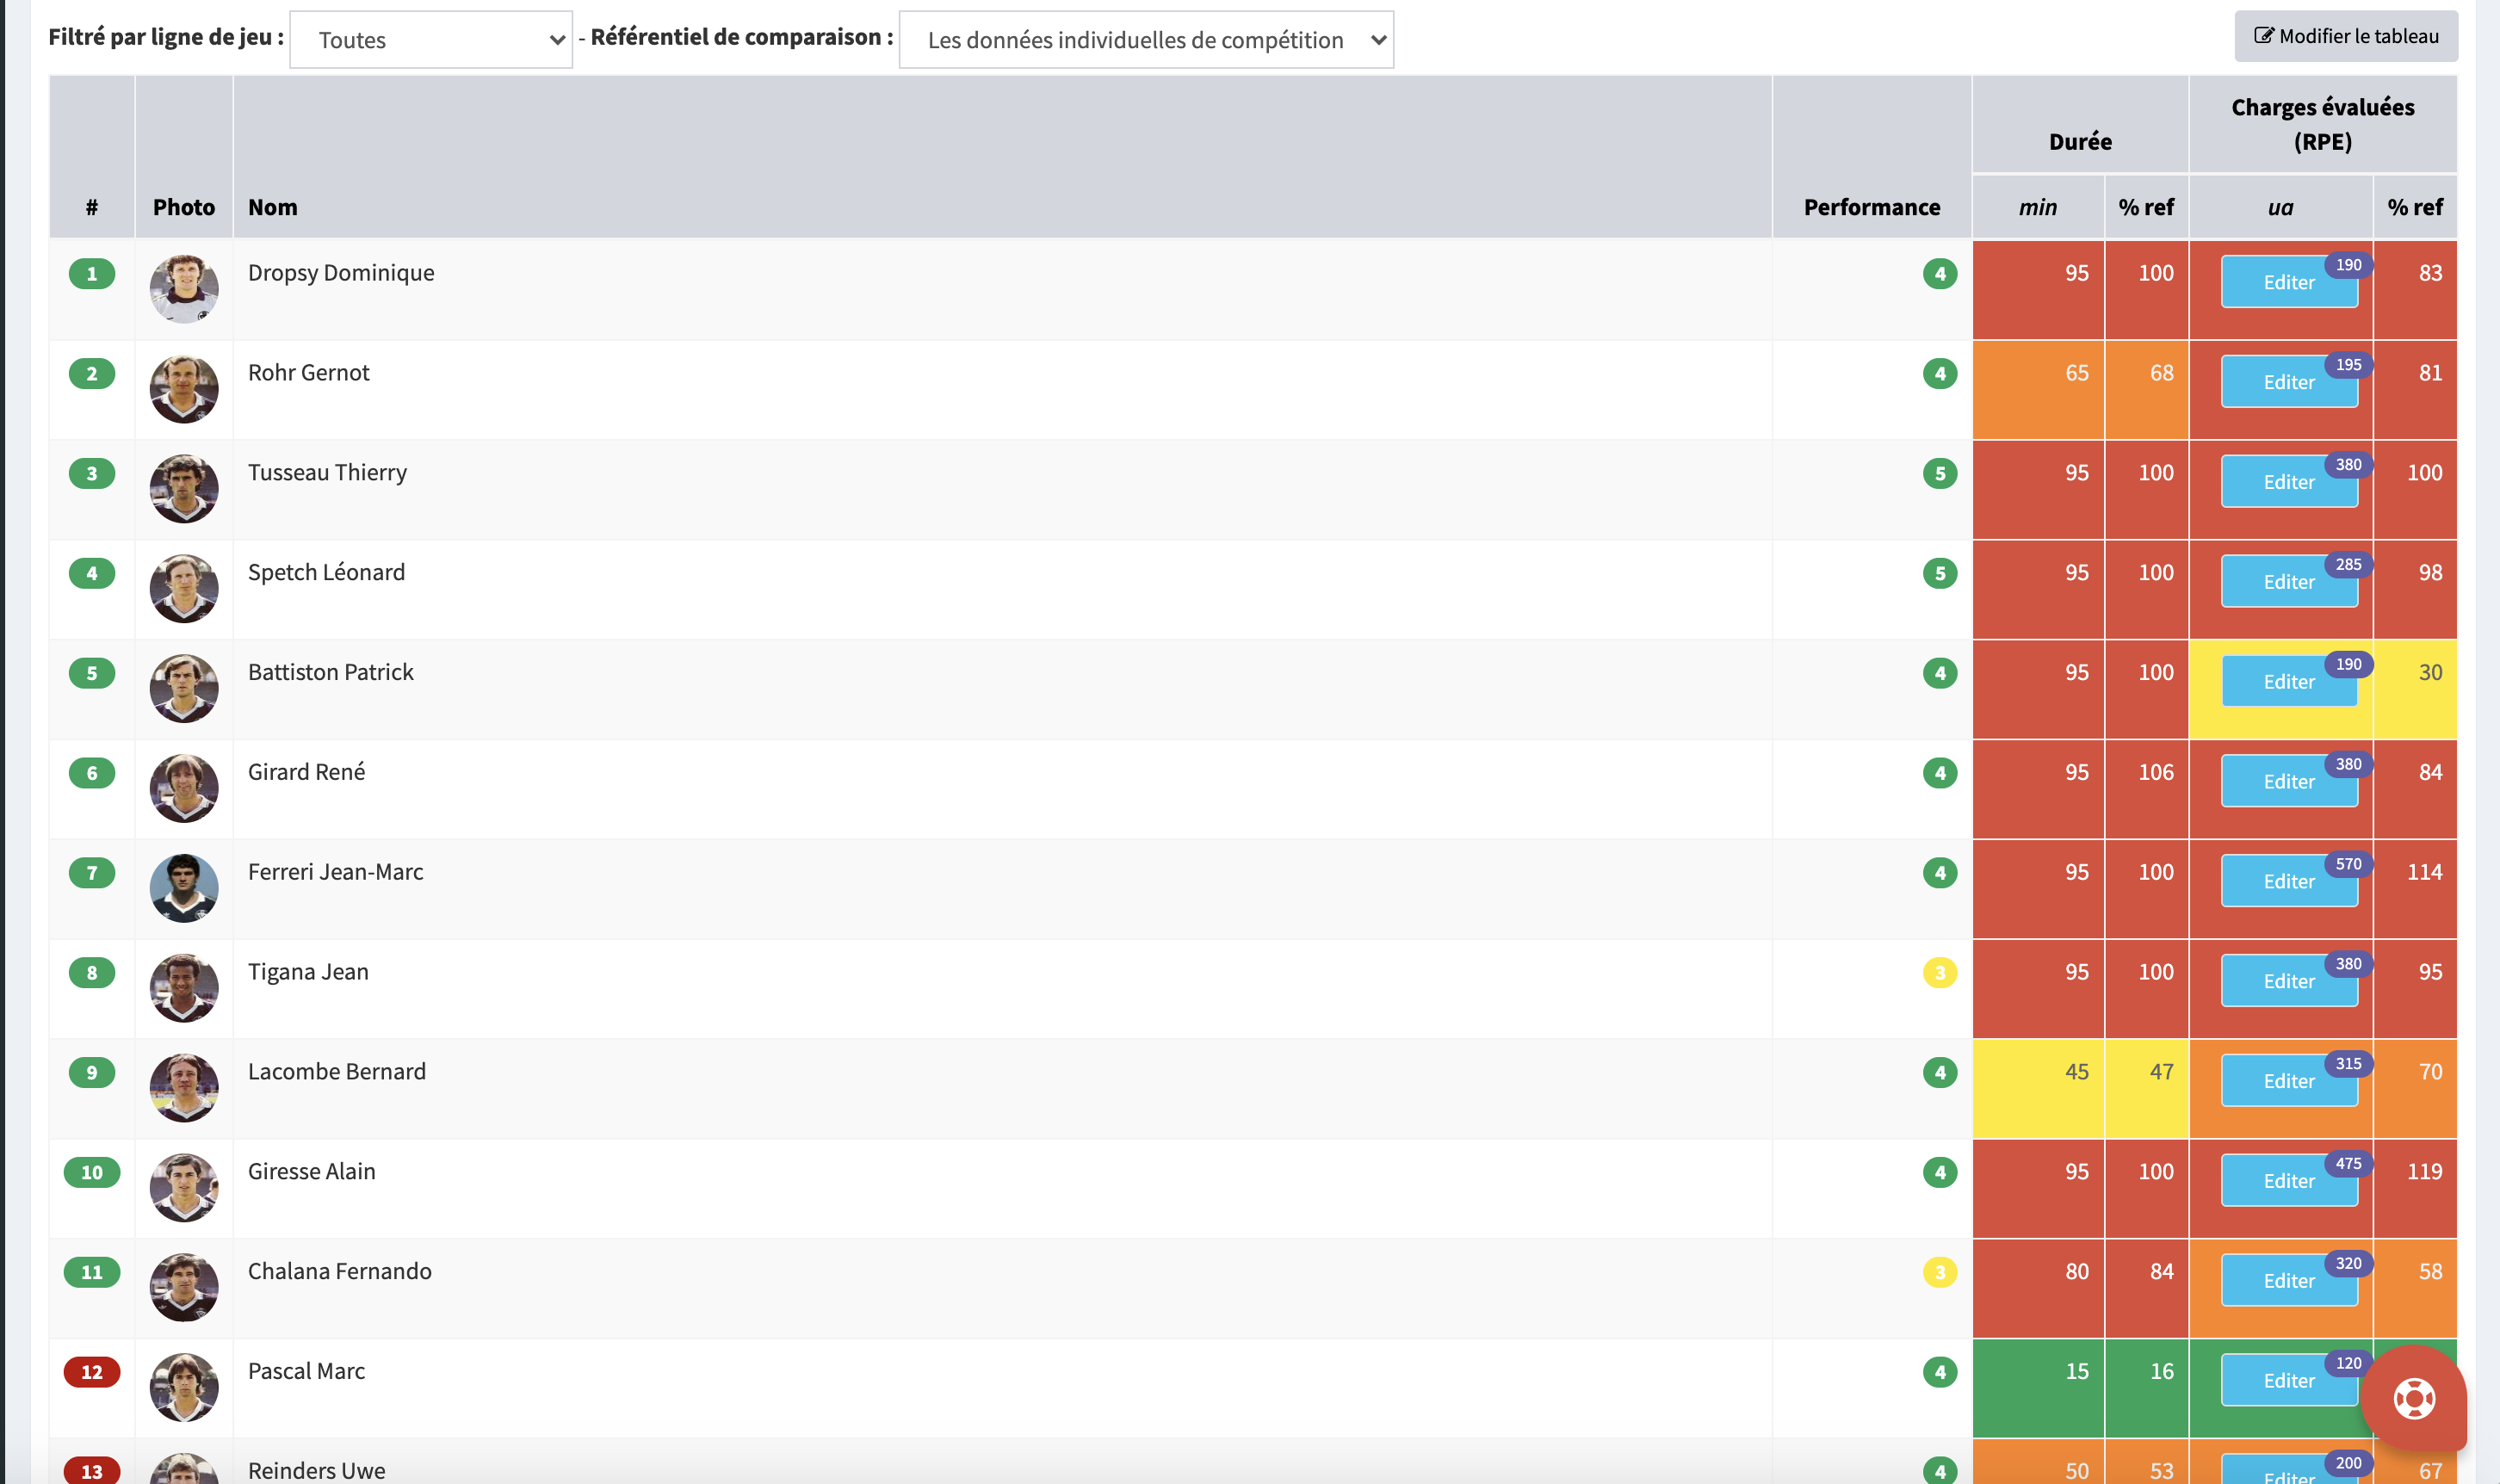2500x1484 pixels.
Task: Click the 475 badge on Giresse's Editer
Action: pyautogui.click(x=2348, y=1164)
